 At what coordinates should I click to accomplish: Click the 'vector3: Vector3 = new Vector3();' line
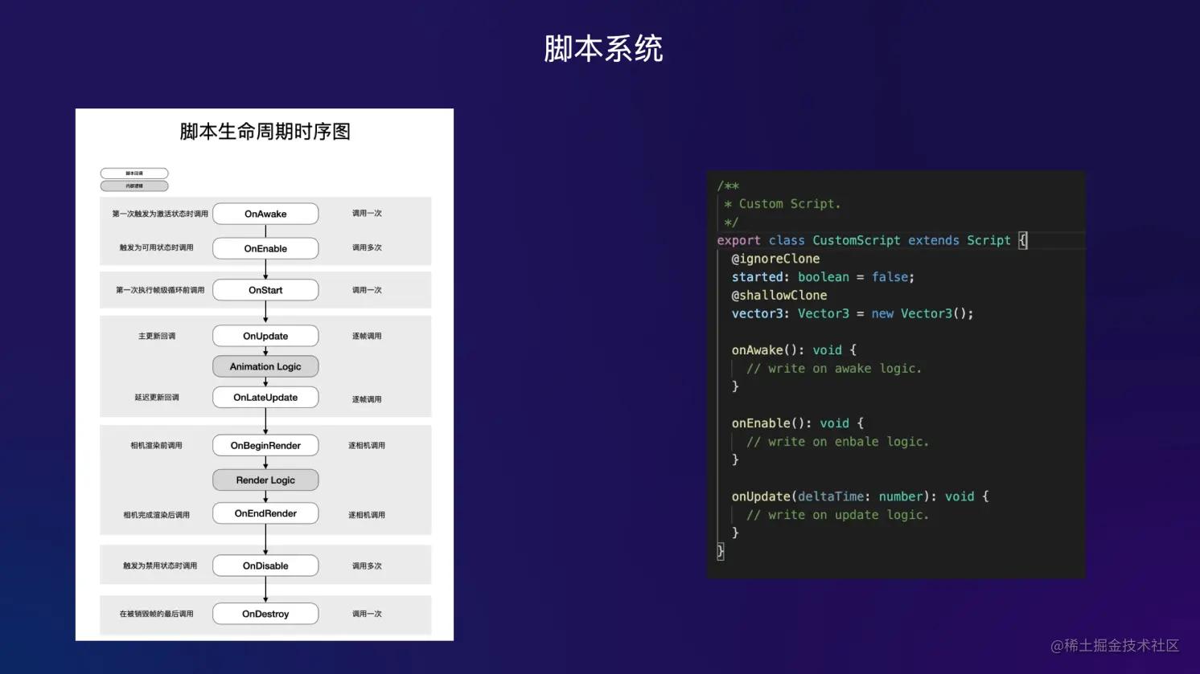click(x=853, y=313)
